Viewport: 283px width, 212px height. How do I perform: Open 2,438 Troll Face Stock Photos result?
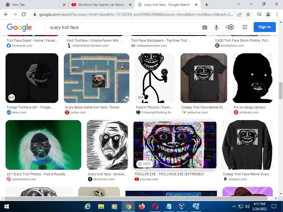coord(243,41)
